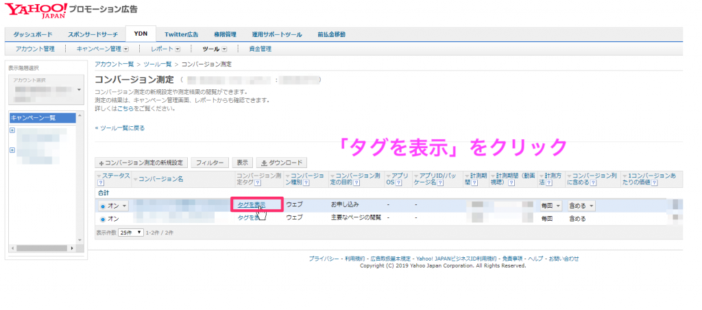
Task: Switch to ダッシュボード tab
Action: 33,34
